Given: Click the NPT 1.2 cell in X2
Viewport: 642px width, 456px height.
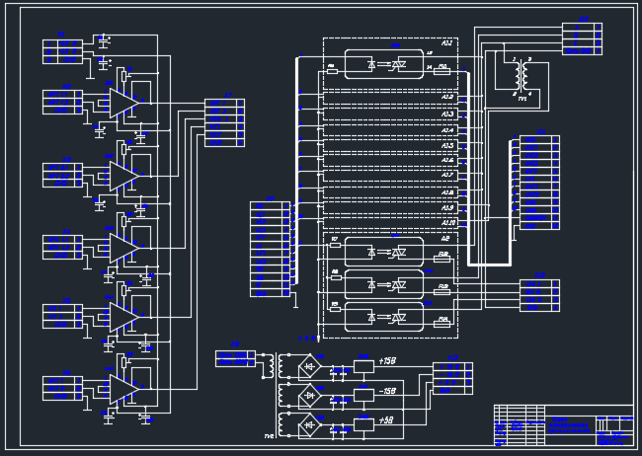Looking at the screenshot, I should click(x=59, y=103).
